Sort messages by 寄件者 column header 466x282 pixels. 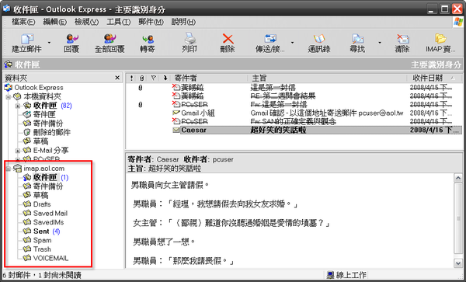[x=209, y=78]
